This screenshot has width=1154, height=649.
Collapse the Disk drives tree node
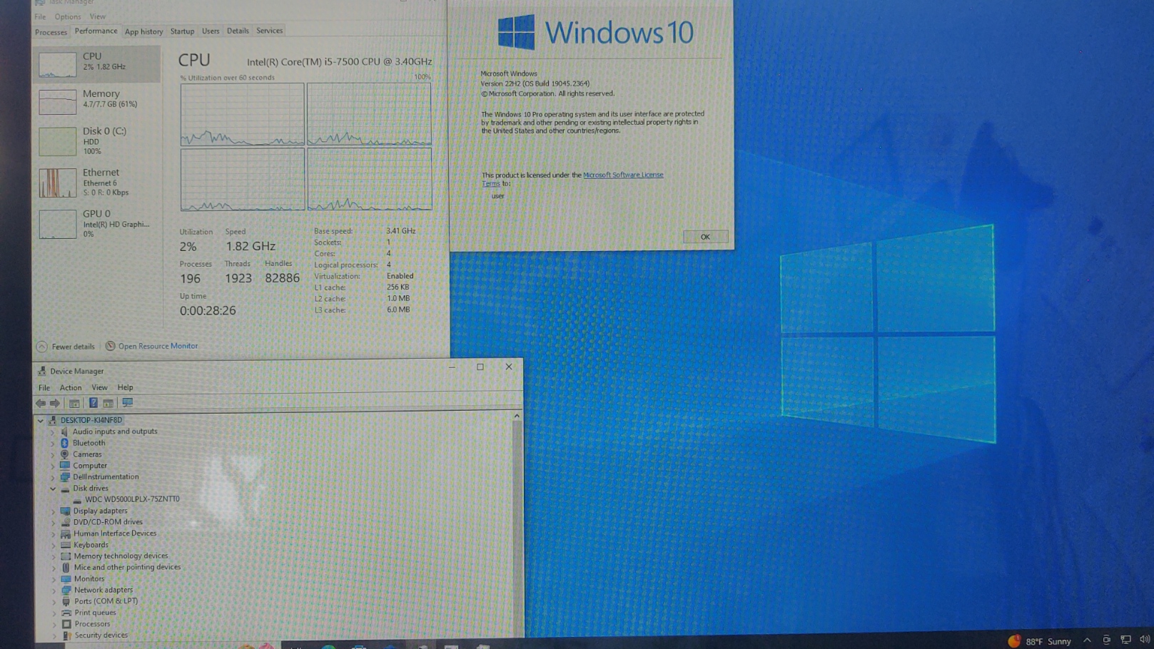(53, 489)
